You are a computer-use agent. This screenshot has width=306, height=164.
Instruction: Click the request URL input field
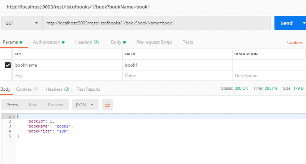pos(156,23)
